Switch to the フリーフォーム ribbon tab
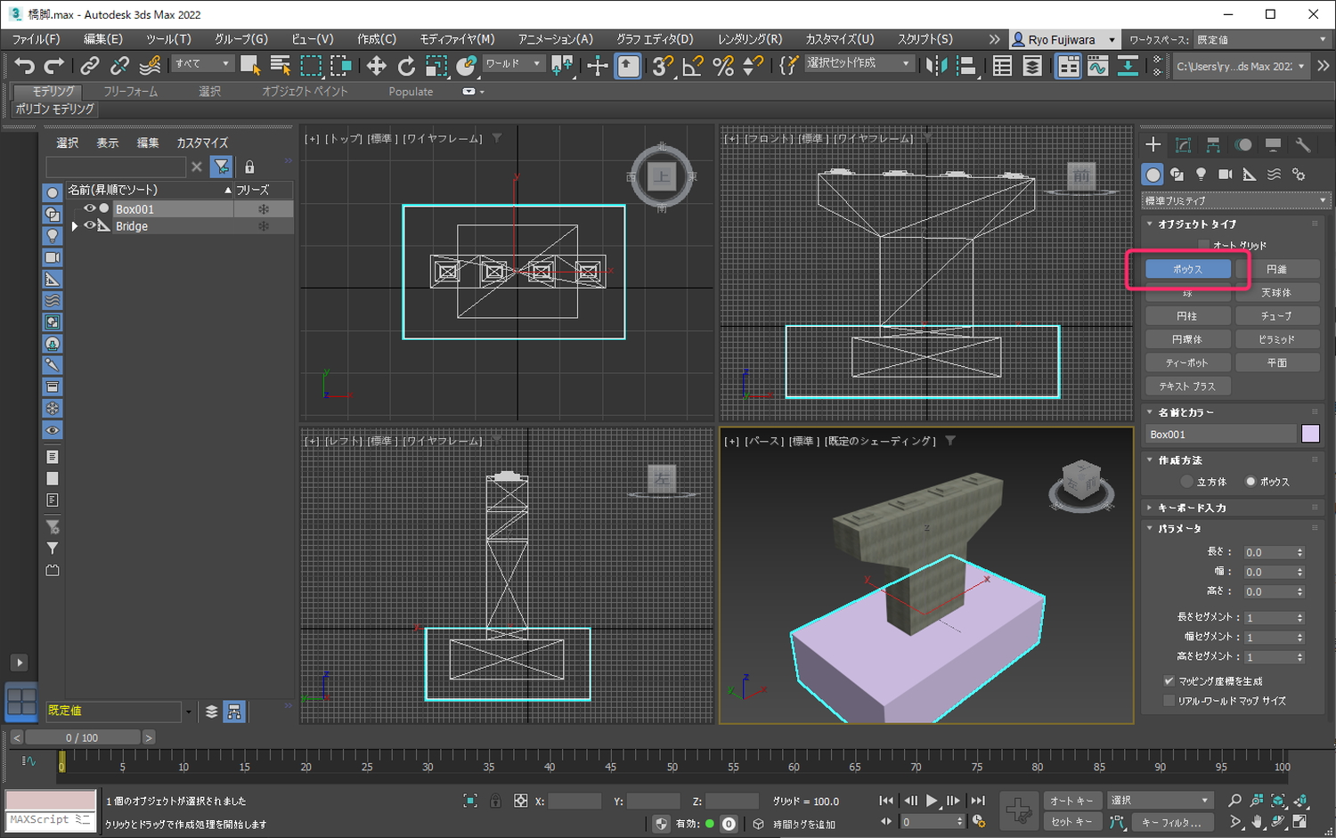Image resolution: width=1336 pixels, height=838 pixels. point(130,92)
